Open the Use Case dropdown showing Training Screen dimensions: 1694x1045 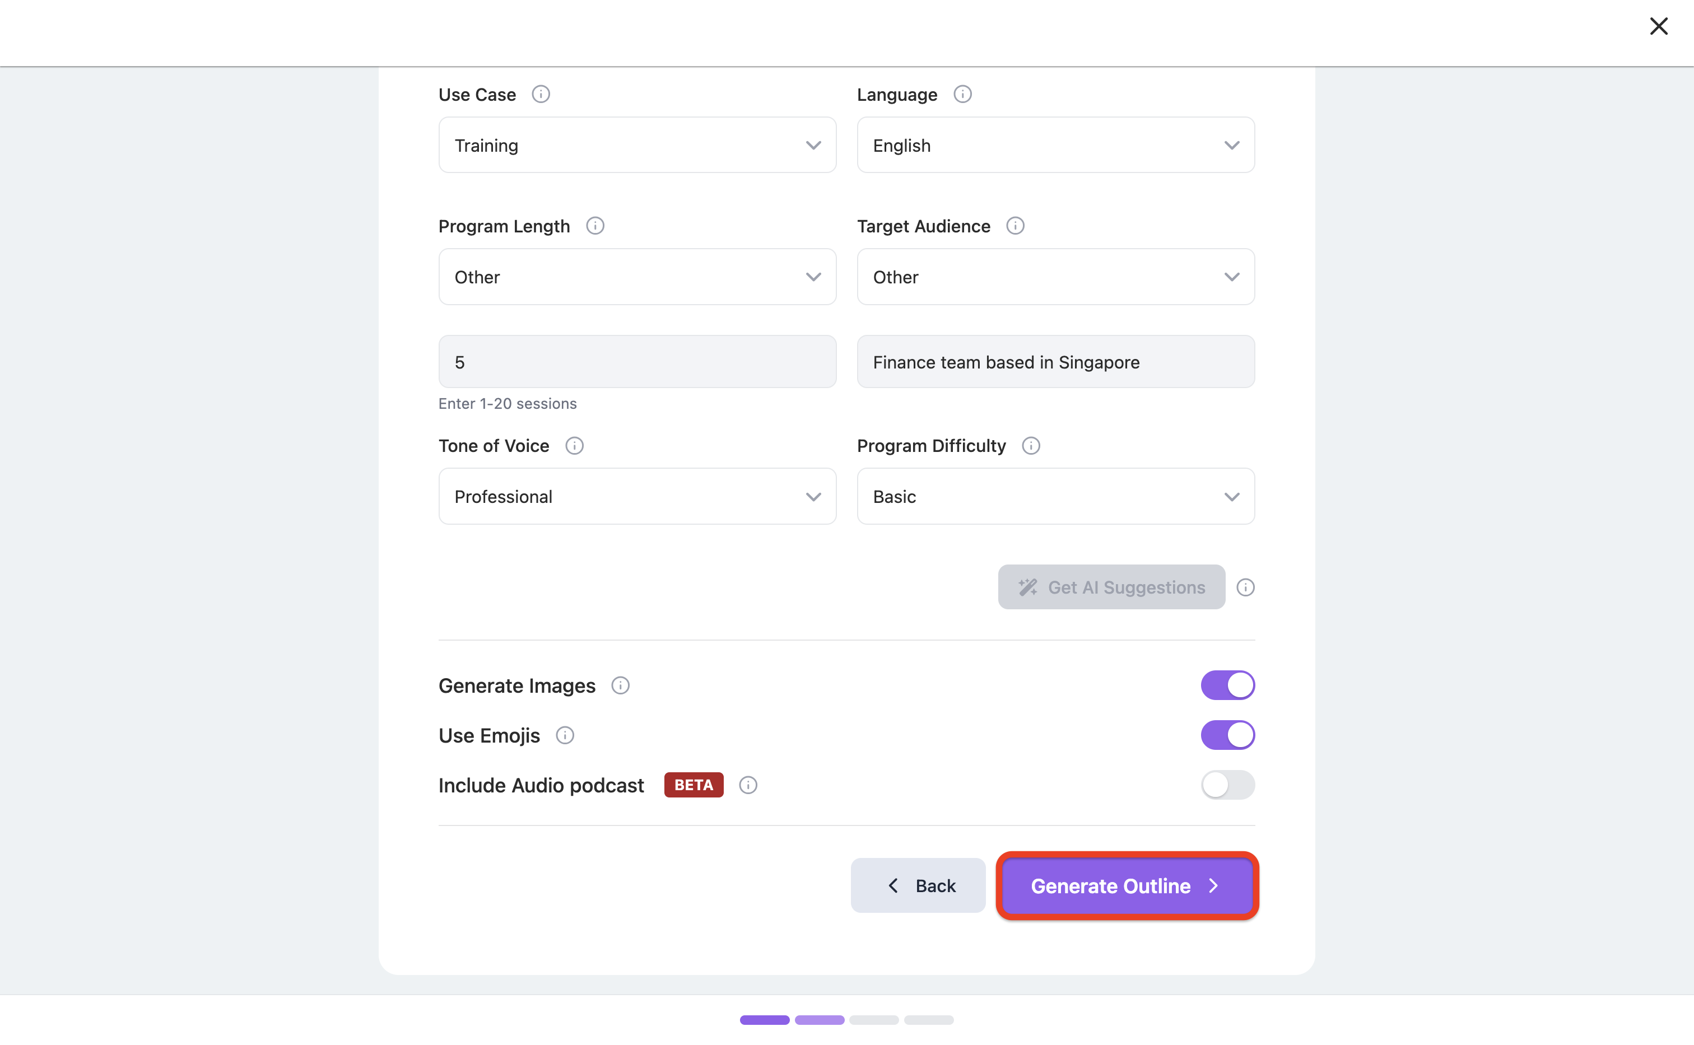(637, 145)
